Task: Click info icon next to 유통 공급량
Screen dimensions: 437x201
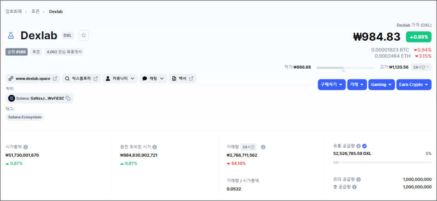Action: tap(358, 146)
